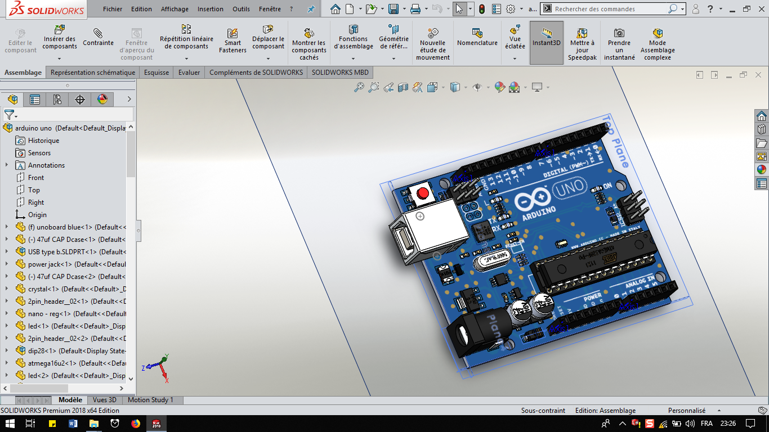The width and height of the screenshot is (769, 432).
Task: Open the Outils menu
Action: tap(241, 9)
